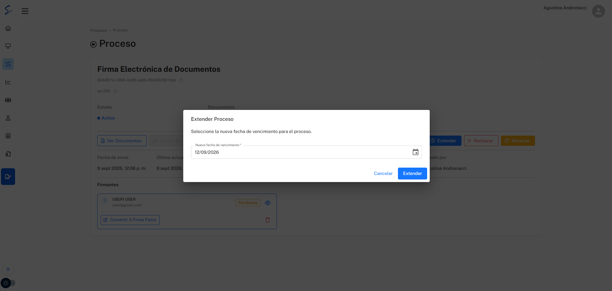
Task: Click the user@gmail.com signer email
Action: [x=127, y=205]
